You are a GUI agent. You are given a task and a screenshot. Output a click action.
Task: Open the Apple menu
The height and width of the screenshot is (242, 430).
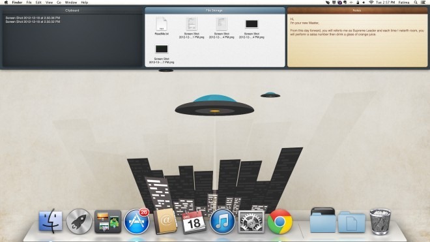tap(6, 3)
